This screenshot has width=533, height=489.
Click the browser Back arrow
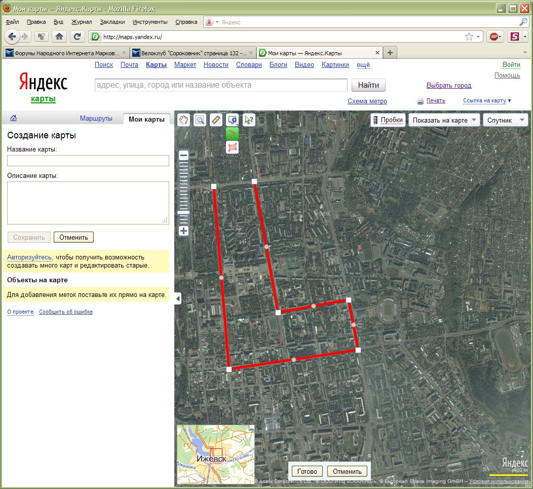tap(12, 36)
